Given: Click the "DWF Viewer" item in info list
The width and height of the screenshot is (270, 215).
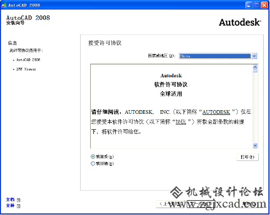Looking at the screenshot, I should coord(26,69).
